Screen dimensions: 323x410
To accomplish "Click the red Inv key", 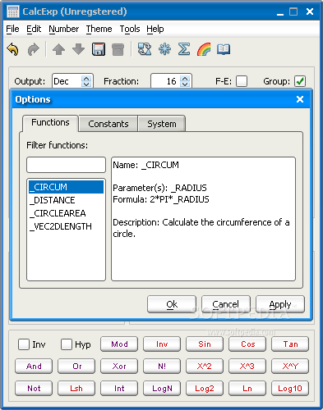I will point(162,344).
